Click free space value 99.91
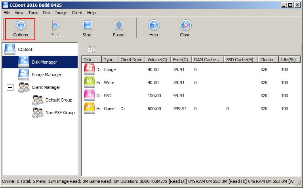This screenshot has width=303, height=188. point(179,96)
